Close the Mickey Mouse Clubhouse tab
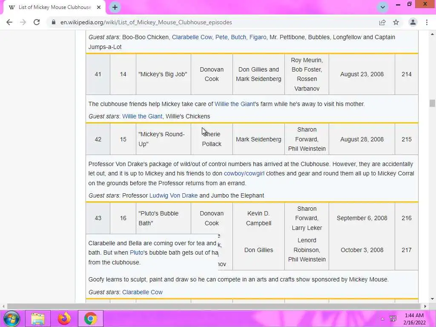Image resolution: width=436 pixels, height=327 pixels. [x=99, y=7]
